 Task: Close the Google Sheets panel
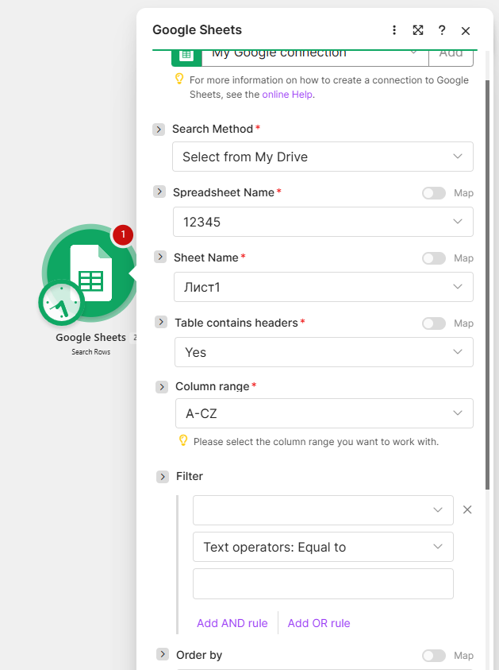pos(466,31)
